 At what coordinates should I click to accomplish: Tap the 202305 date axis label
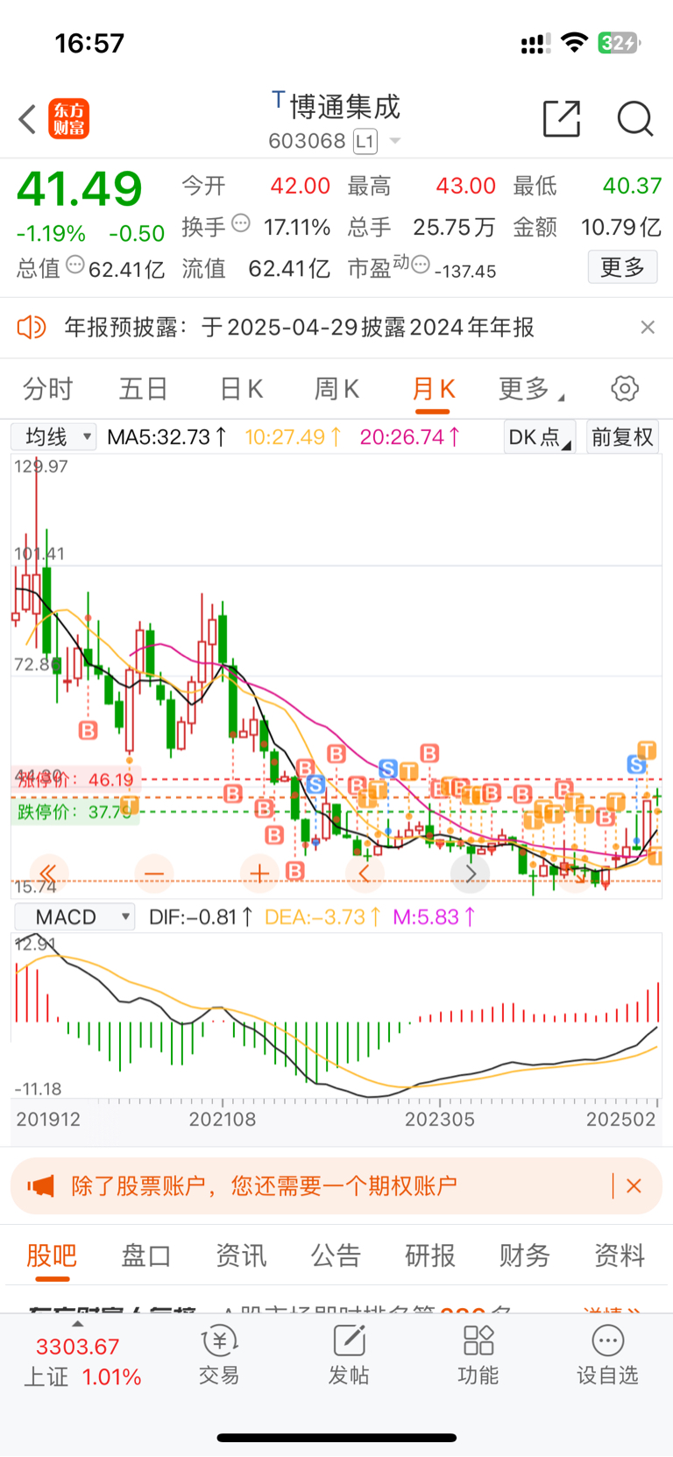(x=439, y=1119)
